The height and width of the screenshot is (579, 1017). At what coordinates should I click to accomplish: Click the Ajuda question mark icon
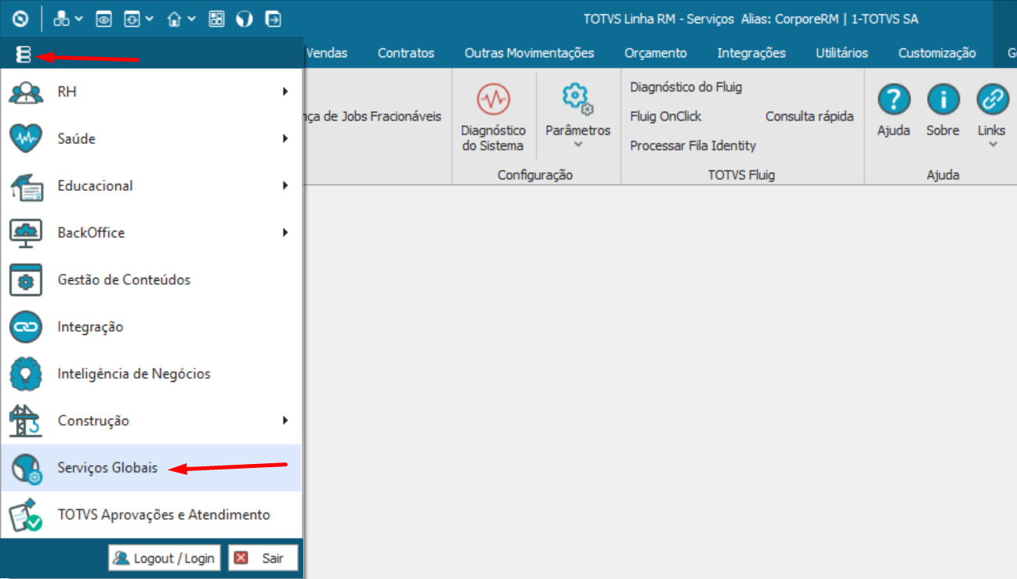pos(893,100)
